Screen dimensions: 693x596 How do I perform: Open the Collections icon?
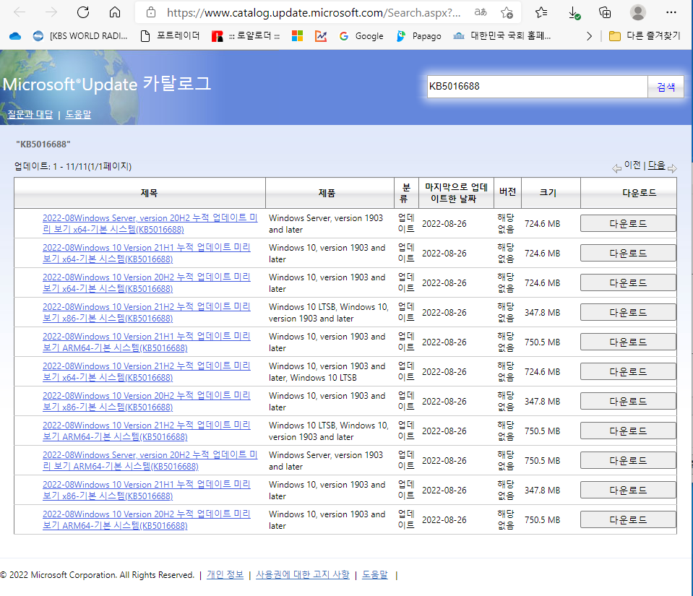point(605,12)
